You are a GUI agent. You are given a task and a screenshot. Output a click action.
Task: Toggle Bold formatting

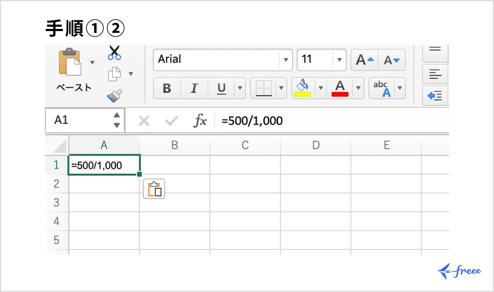click(x=167, y=88)
